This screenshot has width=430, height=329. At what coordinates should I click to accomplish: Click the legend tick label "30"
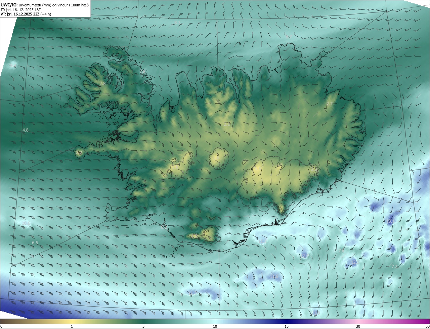coord(358,327)
